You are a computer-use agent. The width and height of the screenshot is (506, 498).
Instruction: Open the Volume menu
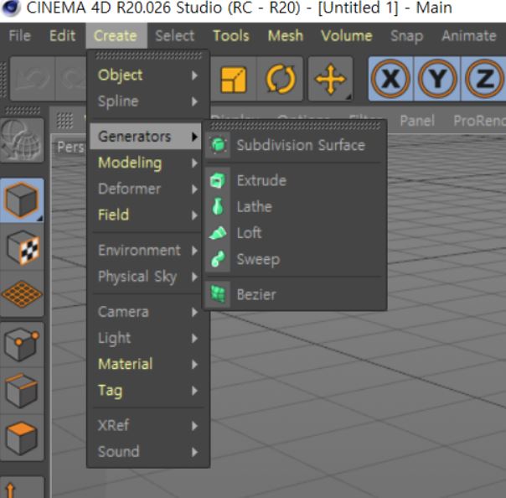347,35
